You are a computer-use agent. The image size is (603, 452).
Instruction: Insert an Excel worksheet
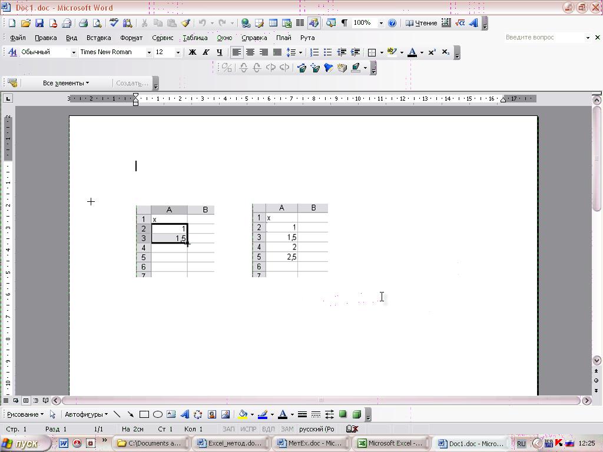pos(287,23)
